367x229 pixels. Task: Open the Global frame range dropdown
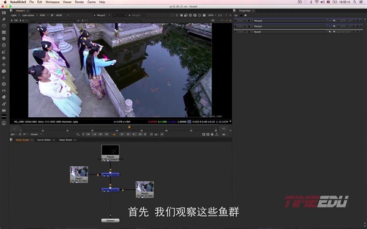36,134
